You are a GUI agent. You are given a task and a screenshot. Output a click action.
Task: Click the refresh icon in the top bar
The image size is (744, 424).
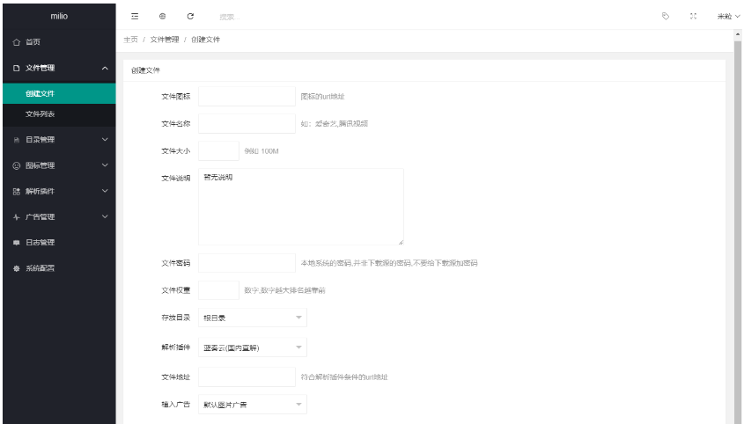click(x=190, y=16)
